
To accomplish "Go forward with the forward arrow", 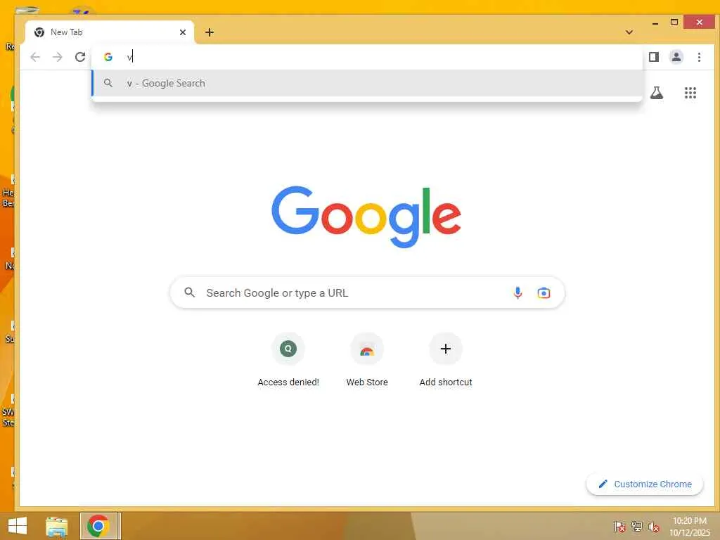I will pyautogui.click(x=58, y=57).
